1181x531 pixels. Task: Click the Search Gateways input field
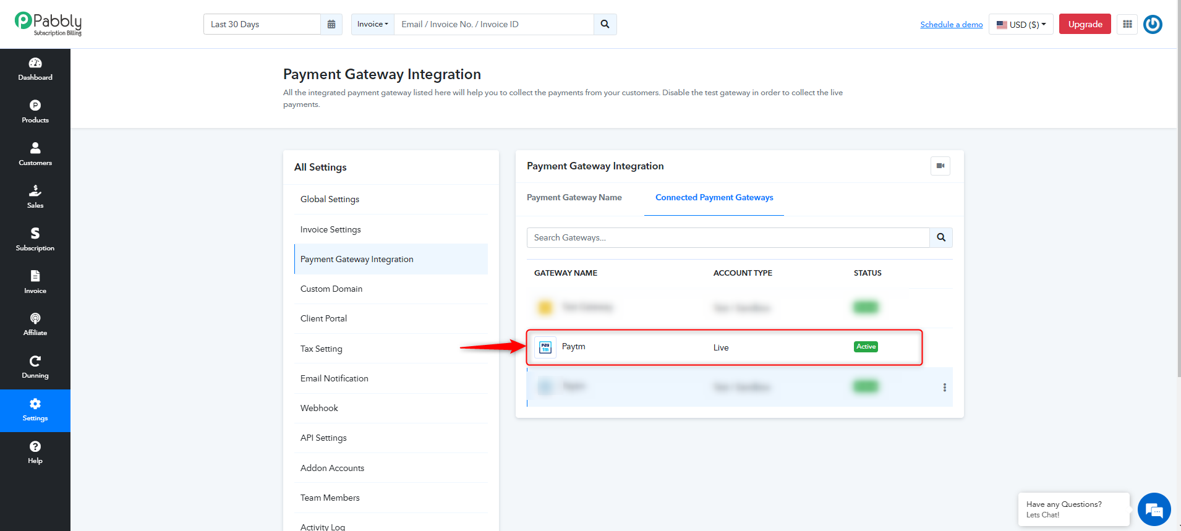[x=728, y=237]
